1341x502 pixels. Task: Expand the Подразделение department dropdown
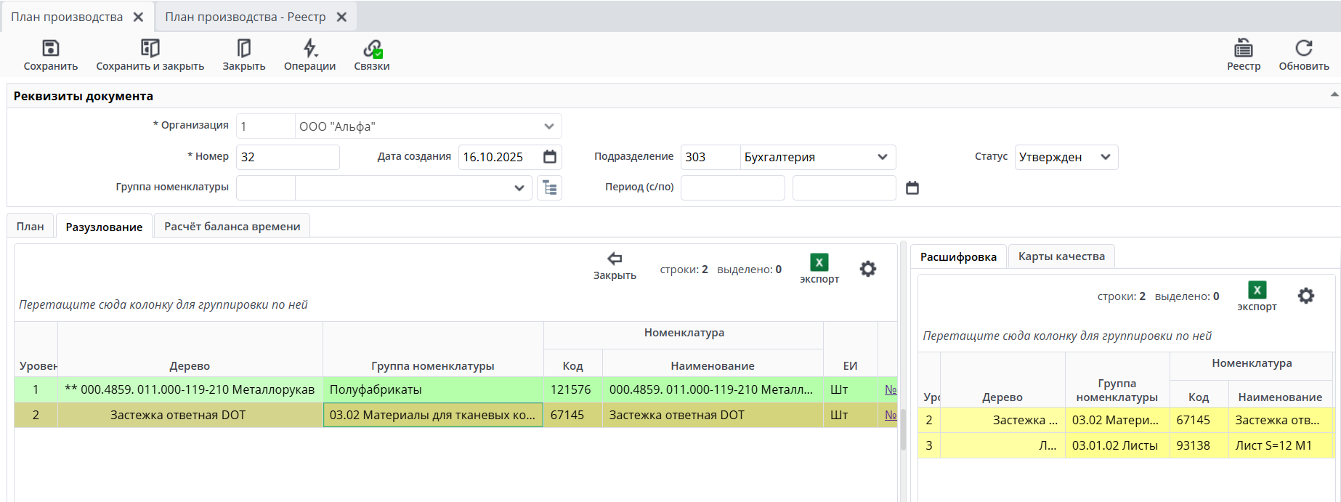tap(883, 157)
